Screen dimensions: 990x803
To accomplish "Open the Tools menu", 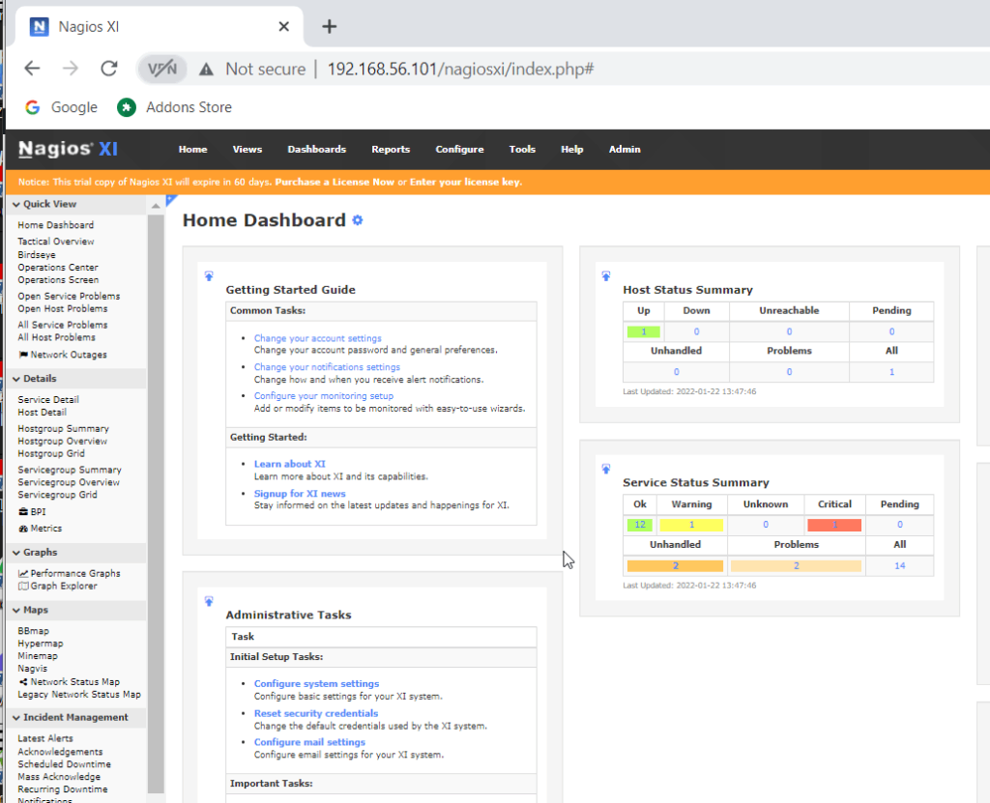I will (x=522, y=150).
